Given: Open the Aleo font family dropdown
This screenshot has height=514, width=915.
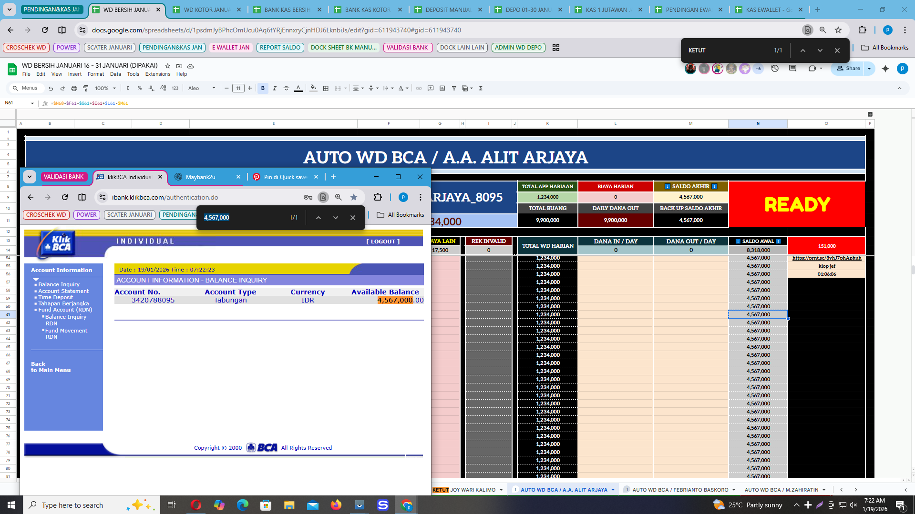Looking at the screenshot, I should tap(202, 88).
